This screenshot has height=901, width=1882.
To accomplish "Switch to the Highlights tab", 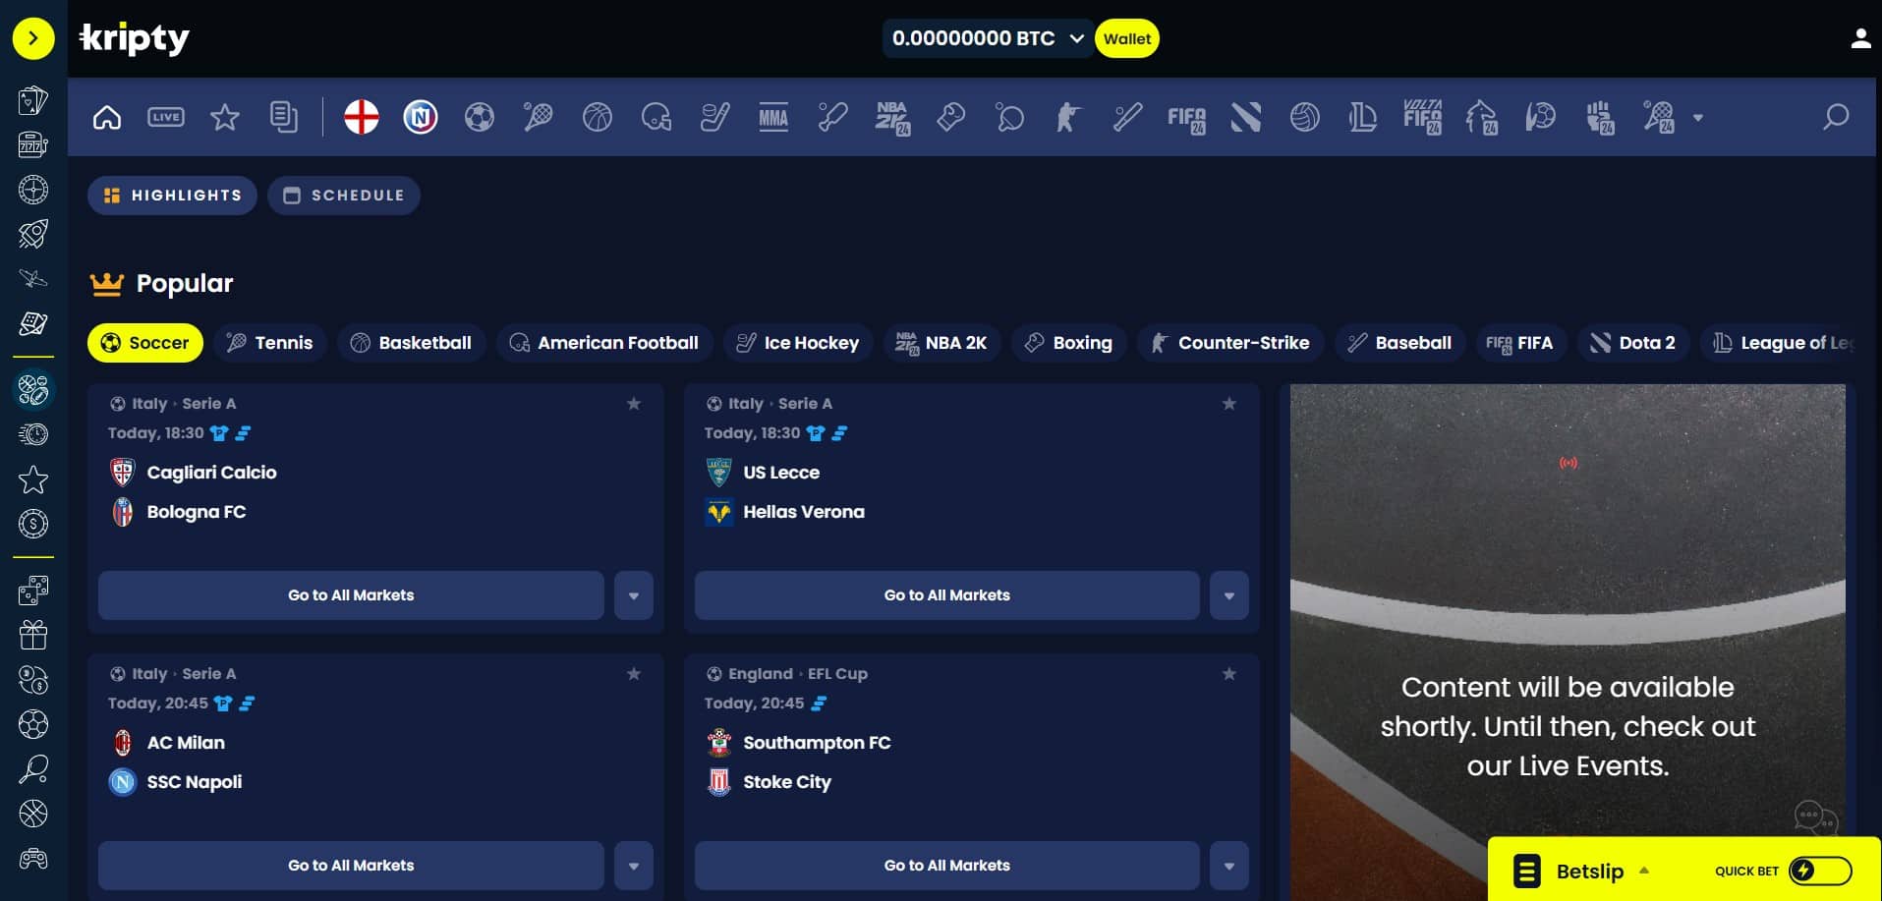I will click(x=172, y=196).
